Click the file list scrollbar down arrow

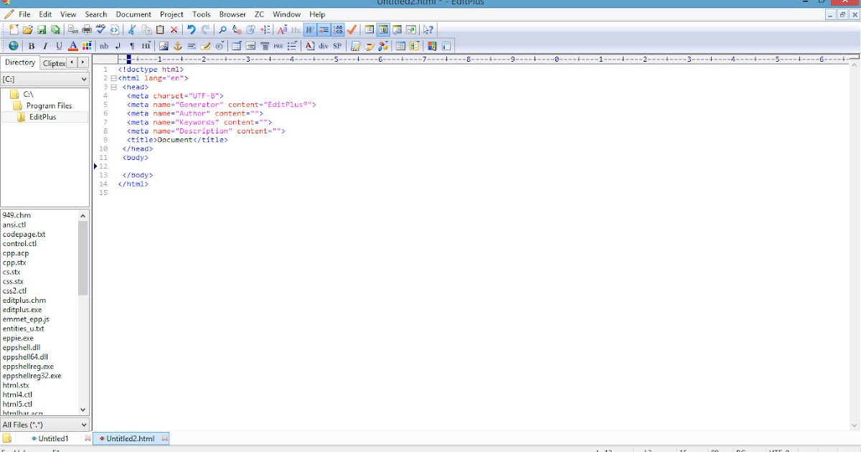tap(83, 410)
